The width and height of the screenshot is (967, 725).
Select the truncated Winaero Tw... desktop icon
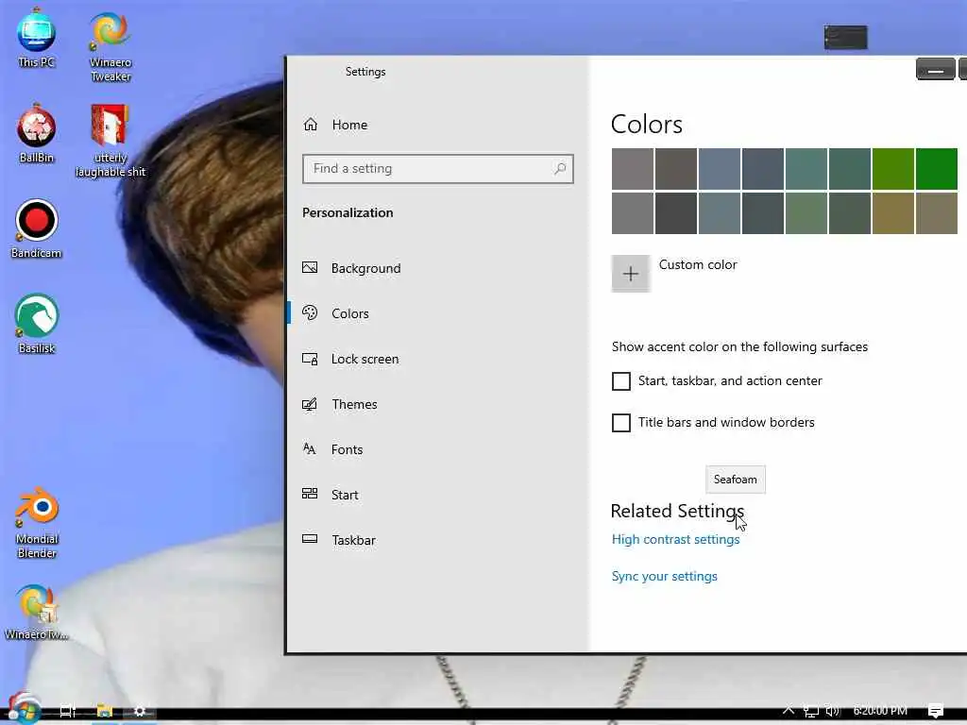[37, 613]
